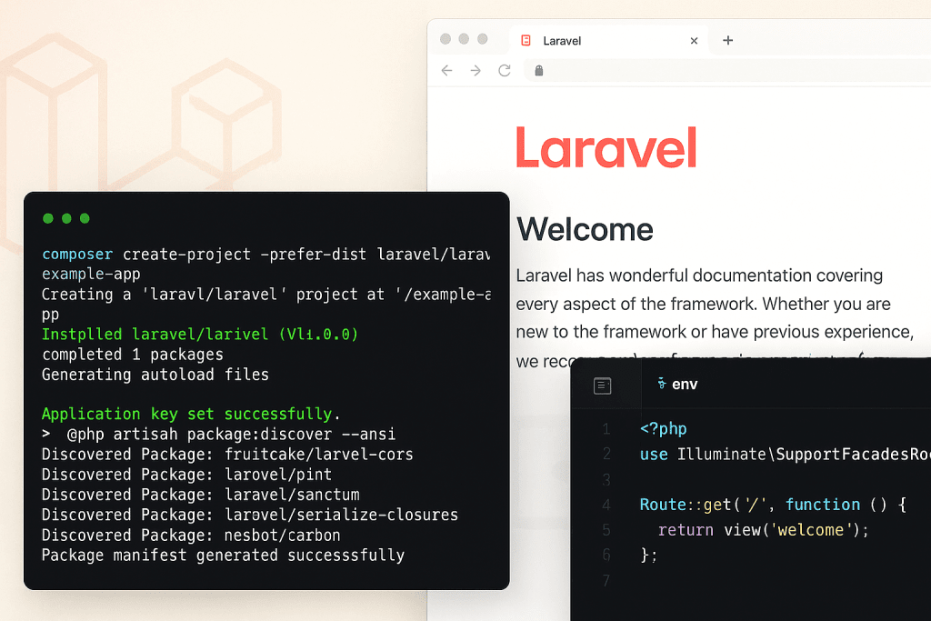This screenshot has height=621, width=931.
Task: Switch to the env editor tab
Action: [677, 384]
